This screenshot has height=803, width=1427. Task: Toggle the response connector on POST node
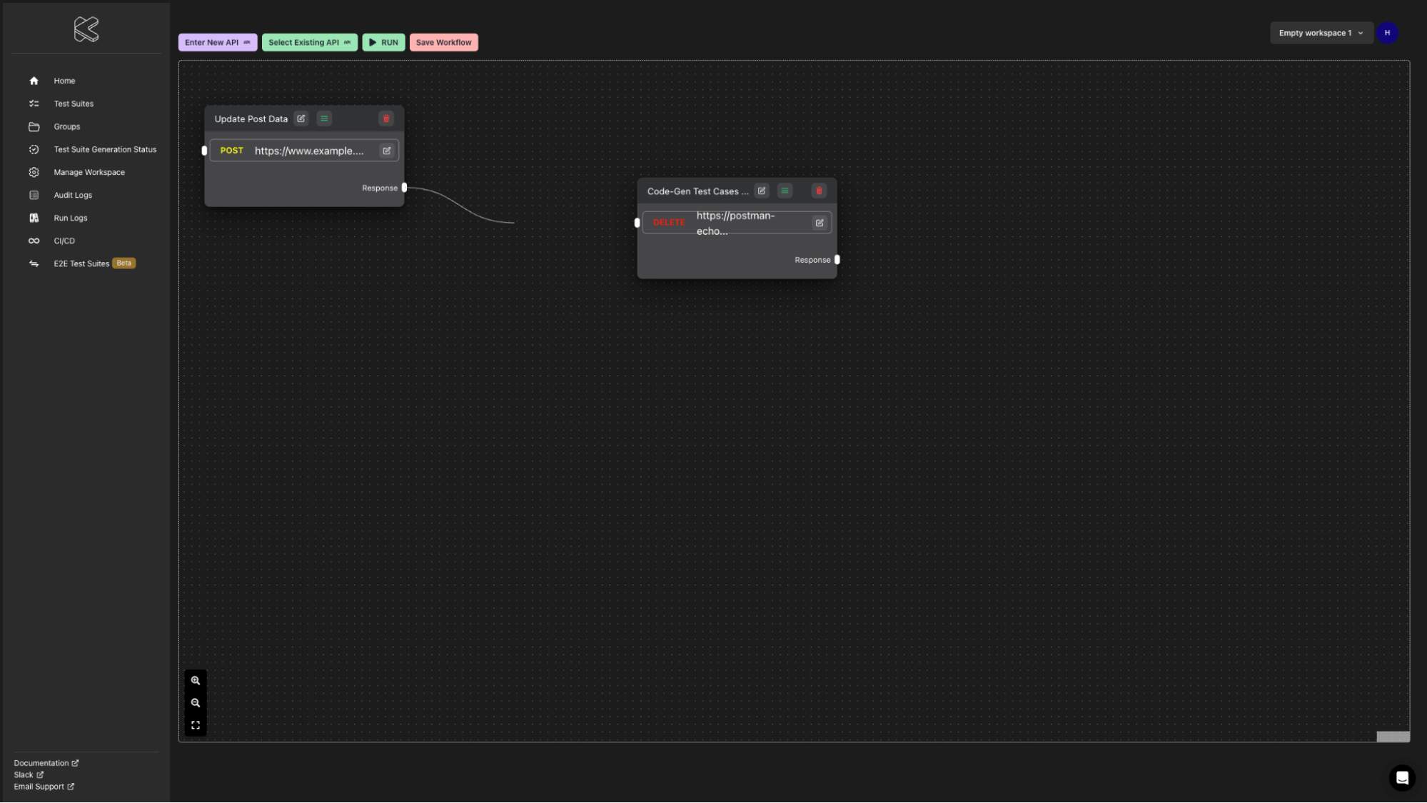(x=404, y=187)
